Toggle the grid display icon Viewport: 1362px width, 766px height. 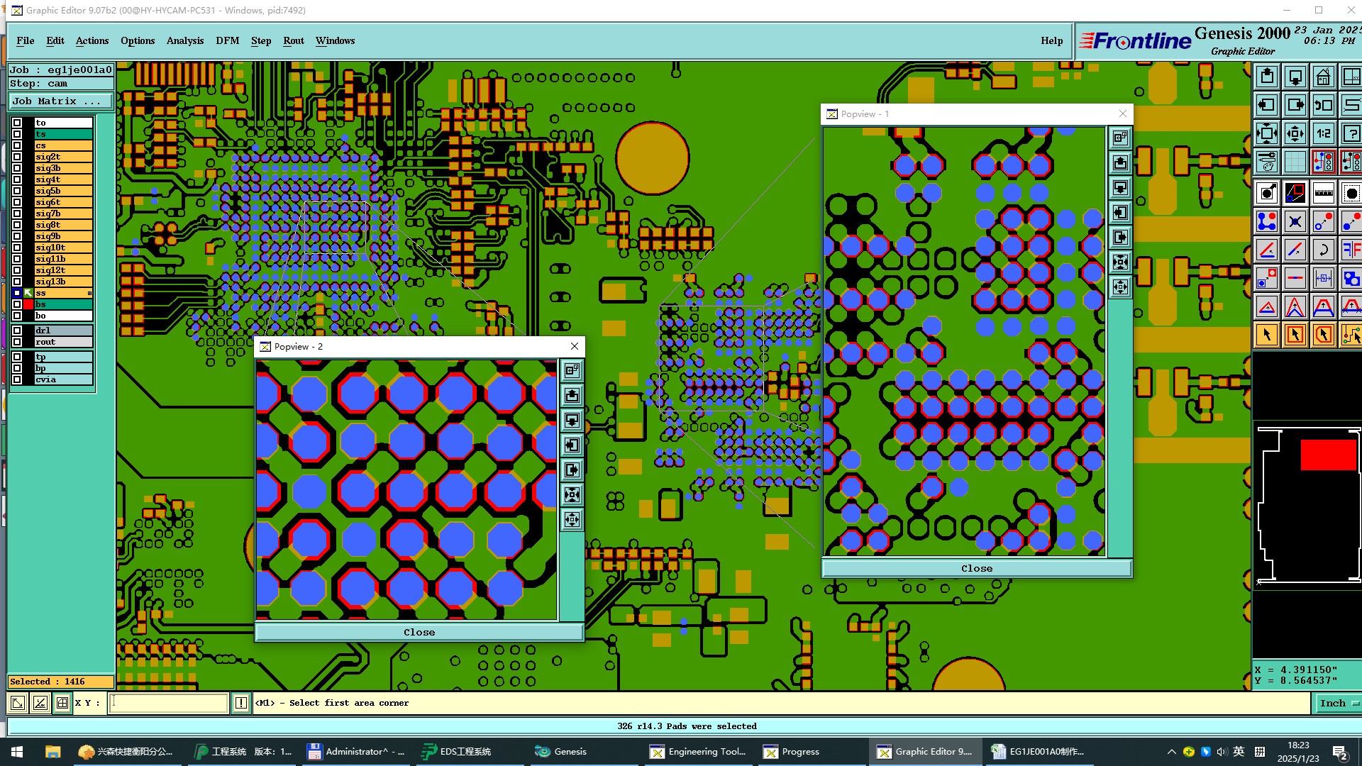[1295, 162]
